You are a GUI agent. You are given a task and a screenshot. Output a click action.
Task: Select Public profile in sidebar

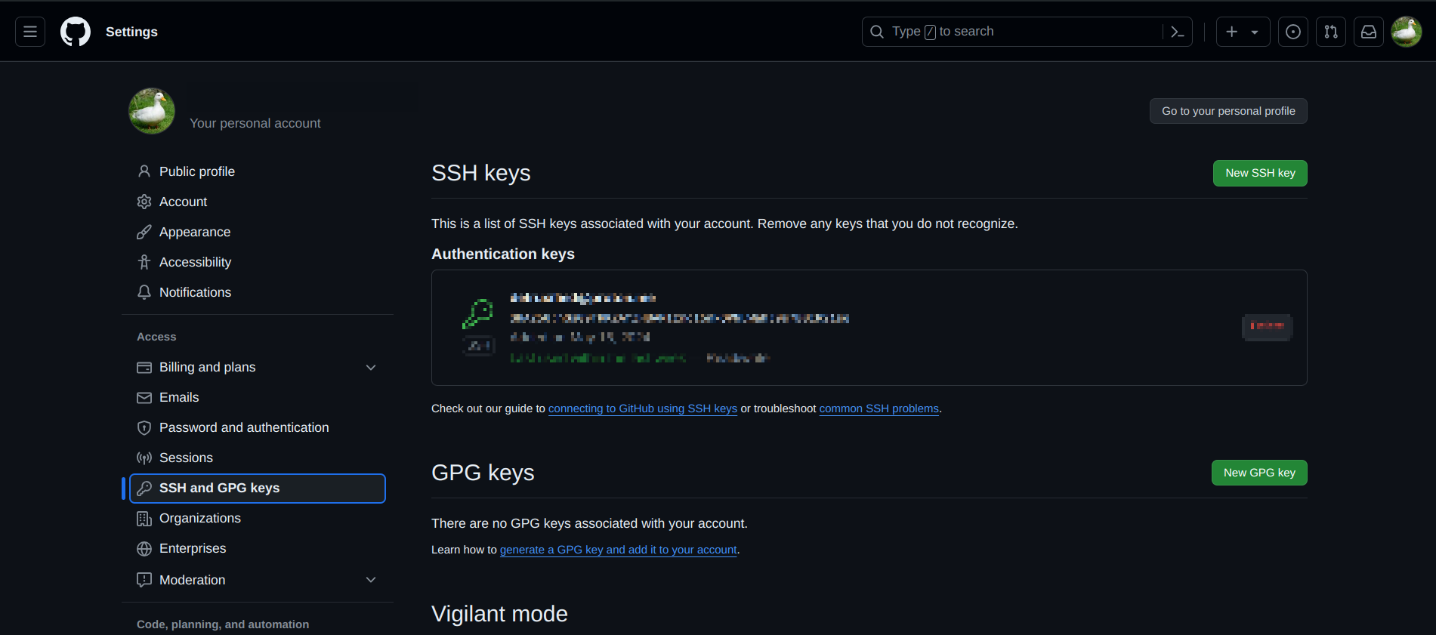pos(196,171)
